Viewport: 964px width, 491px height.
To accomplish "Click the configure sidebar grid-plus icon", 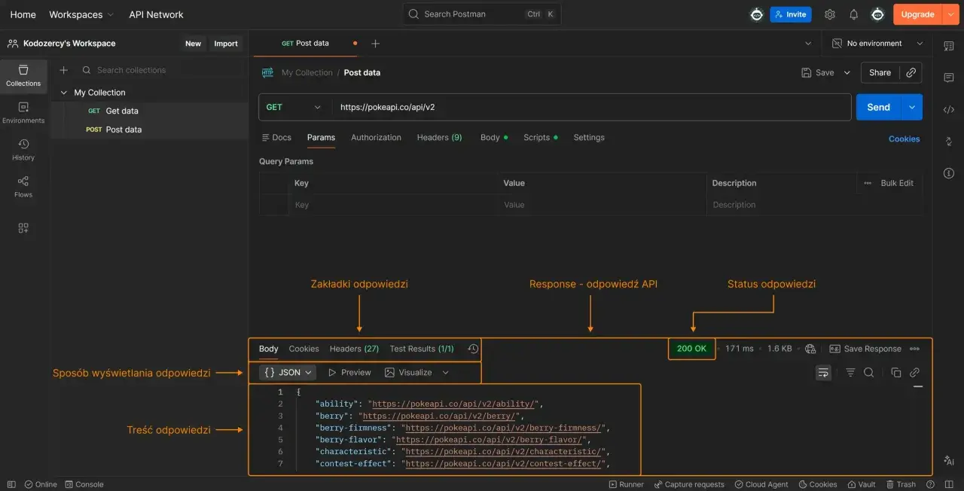I will click(23, 228).
